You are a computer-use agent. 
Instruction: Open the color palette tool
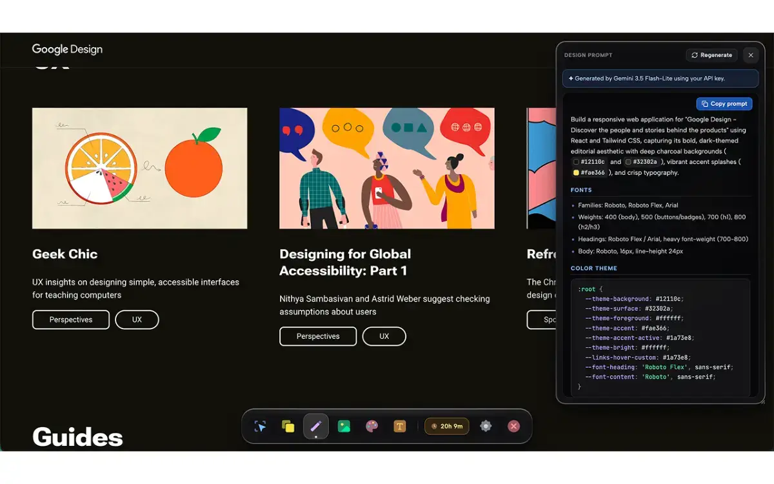click(372, 427)
